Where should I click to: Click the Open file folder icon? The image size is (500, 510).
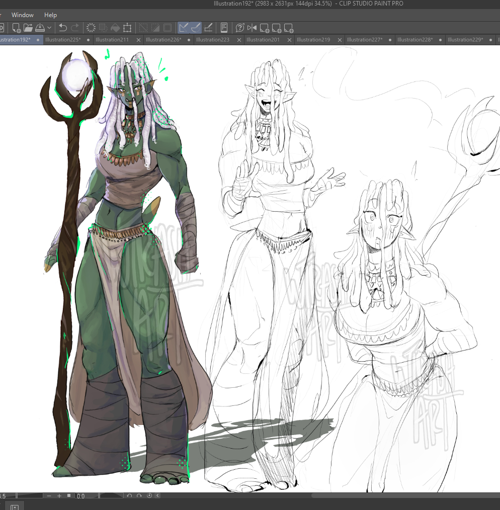click(28, 28)
